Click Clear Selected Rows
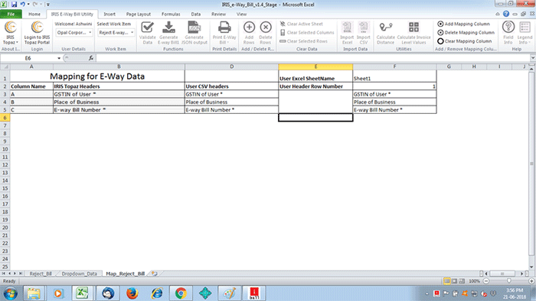This screenshot has height=301, width=536. coord(303,41)
